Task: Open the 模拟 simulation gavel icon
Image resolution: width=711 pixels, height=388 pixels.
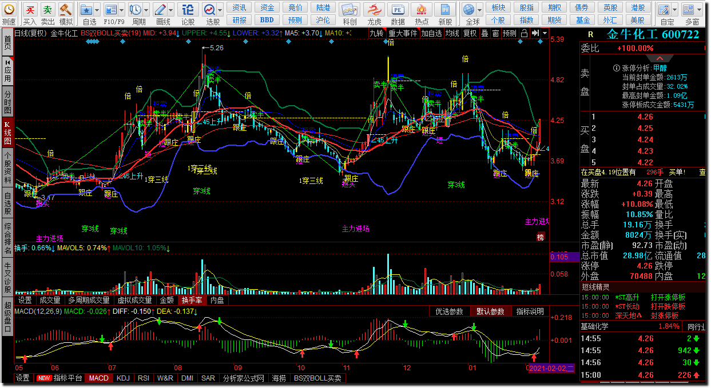Action: tap(66, 9)
